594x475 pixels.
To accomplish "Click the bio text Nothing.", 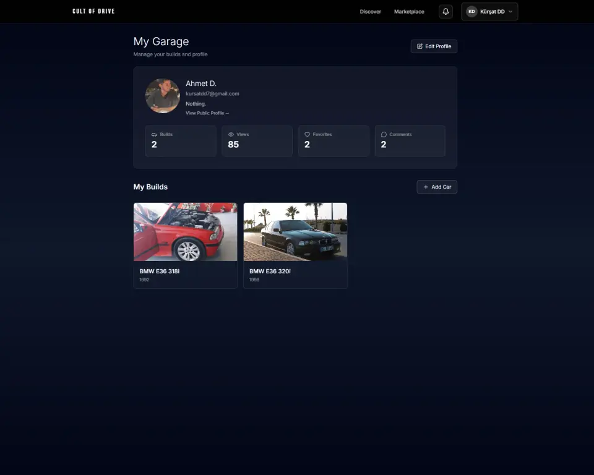I will (196, 103).
